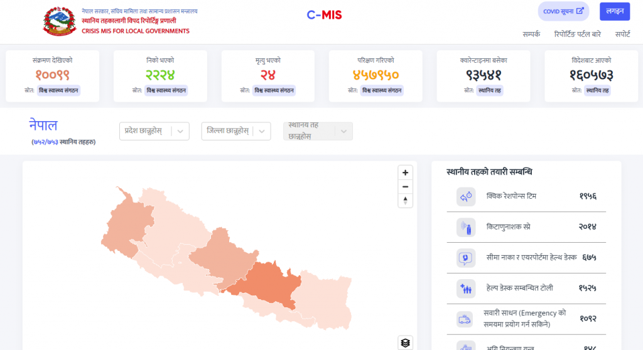Go to रिपोर्टिंग पर्टल बारे page

click(x=577, y=34)
